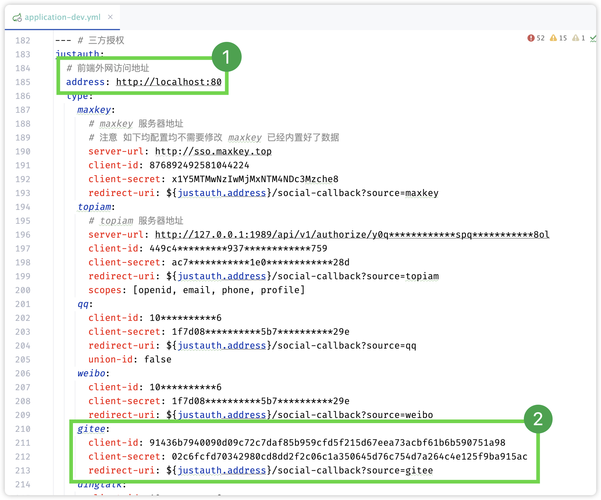
Task: Click the weibo client-id value on line 207
Action: (x=186, y=387)
